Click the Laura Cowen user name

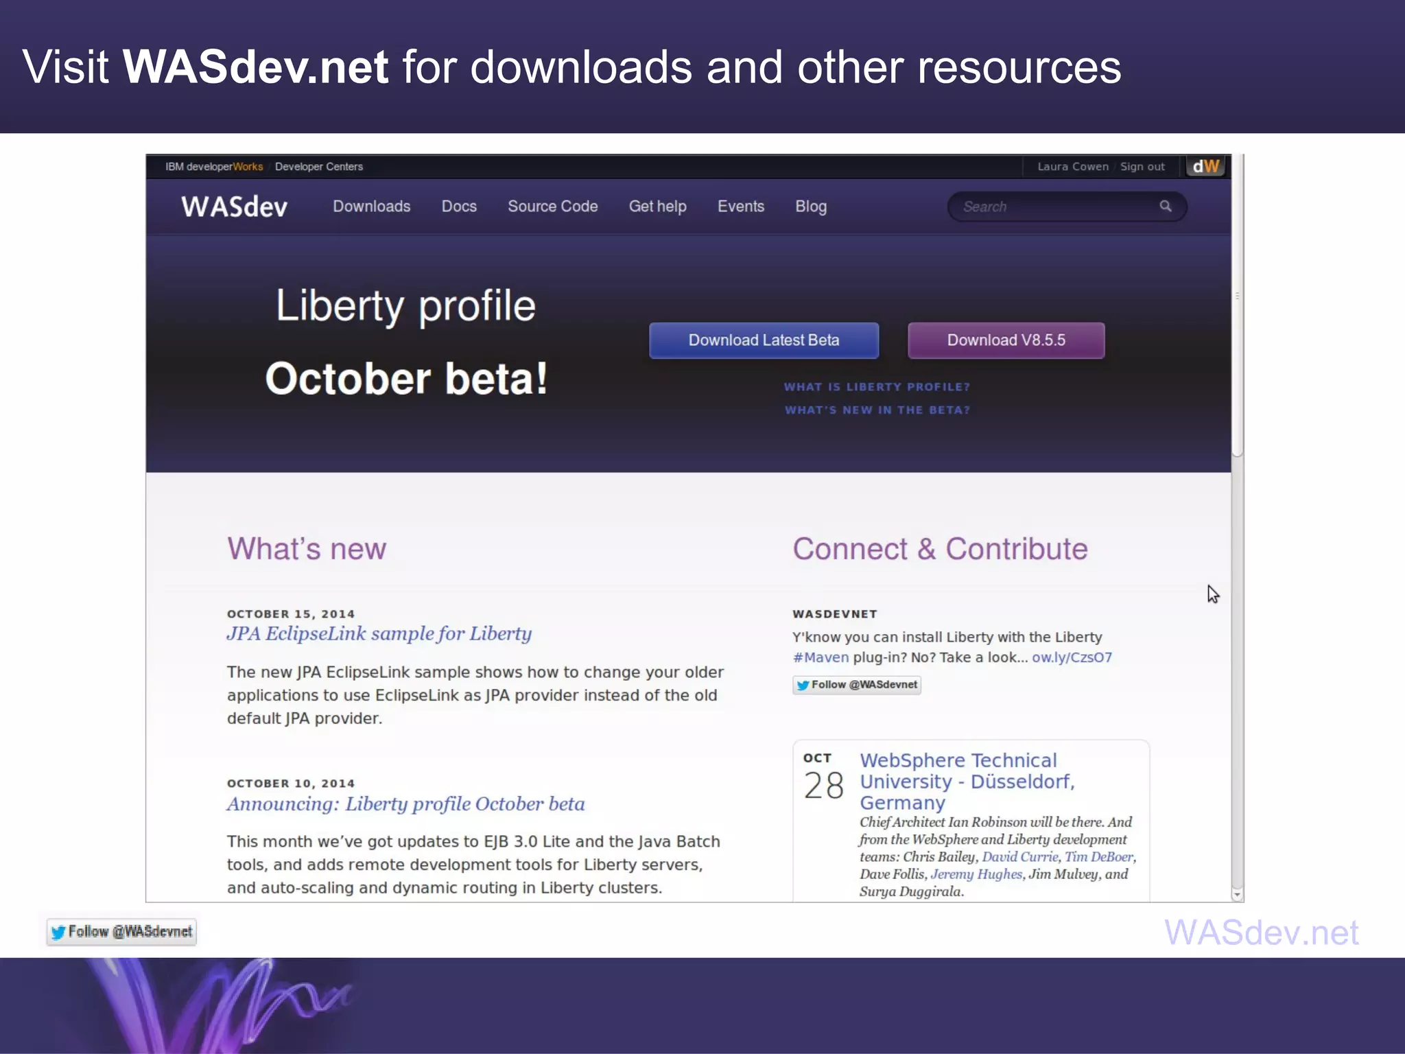pyautogui.click(x=1073, y=167)
